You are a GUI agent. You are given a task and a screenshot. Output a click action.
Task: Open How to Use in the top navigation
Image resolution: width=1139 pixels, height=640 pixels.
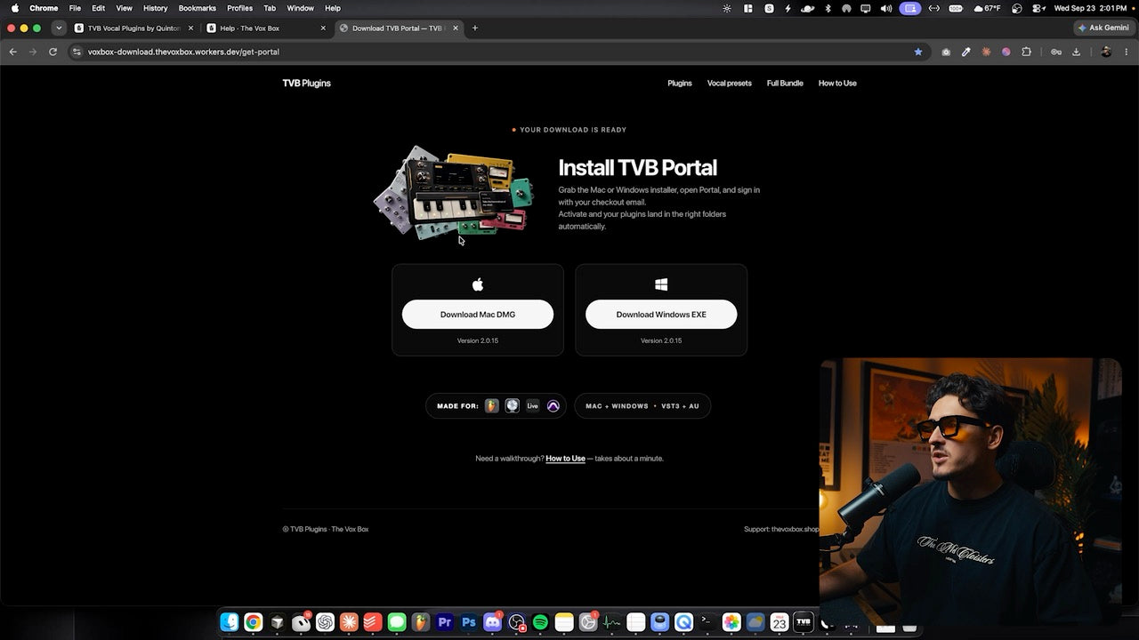[837, 84]
